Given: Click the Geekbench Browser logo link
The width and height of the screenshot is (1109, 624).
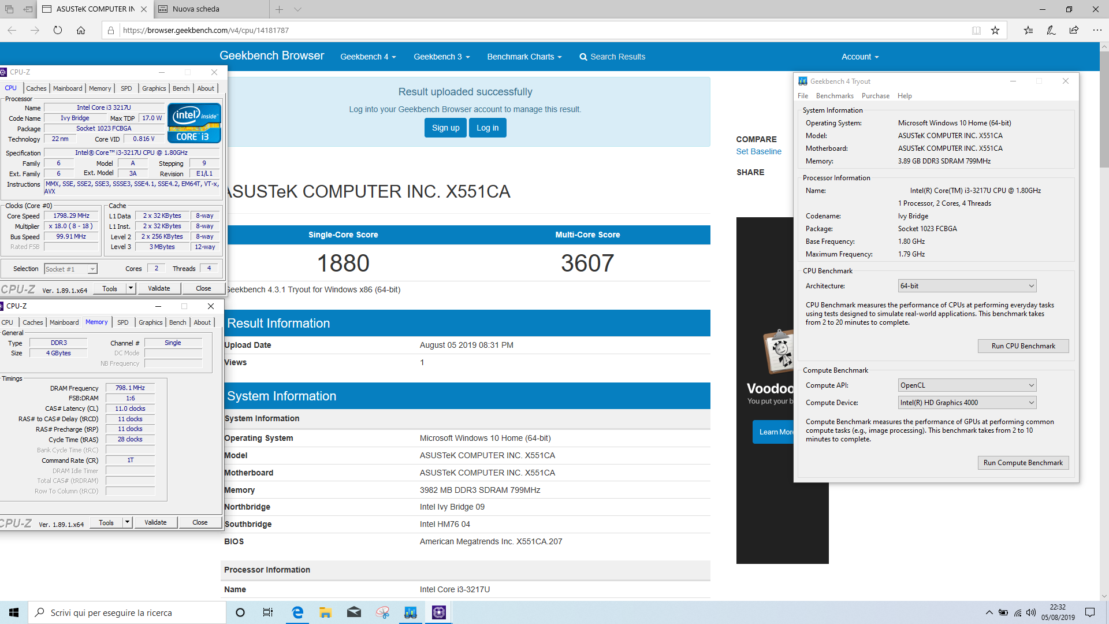Looking at the screenshot, I should pos(271,55).
